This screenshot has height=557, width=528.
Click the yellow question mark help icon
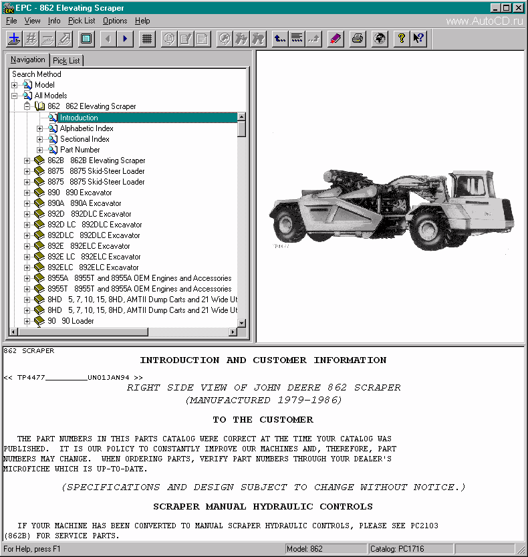click(x=402, y=39)
